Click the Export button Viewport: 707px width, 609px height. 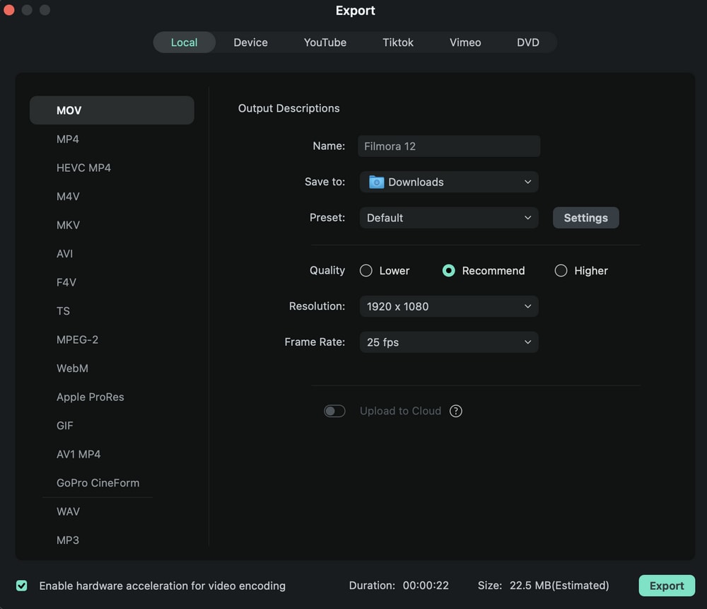point(667,586)
